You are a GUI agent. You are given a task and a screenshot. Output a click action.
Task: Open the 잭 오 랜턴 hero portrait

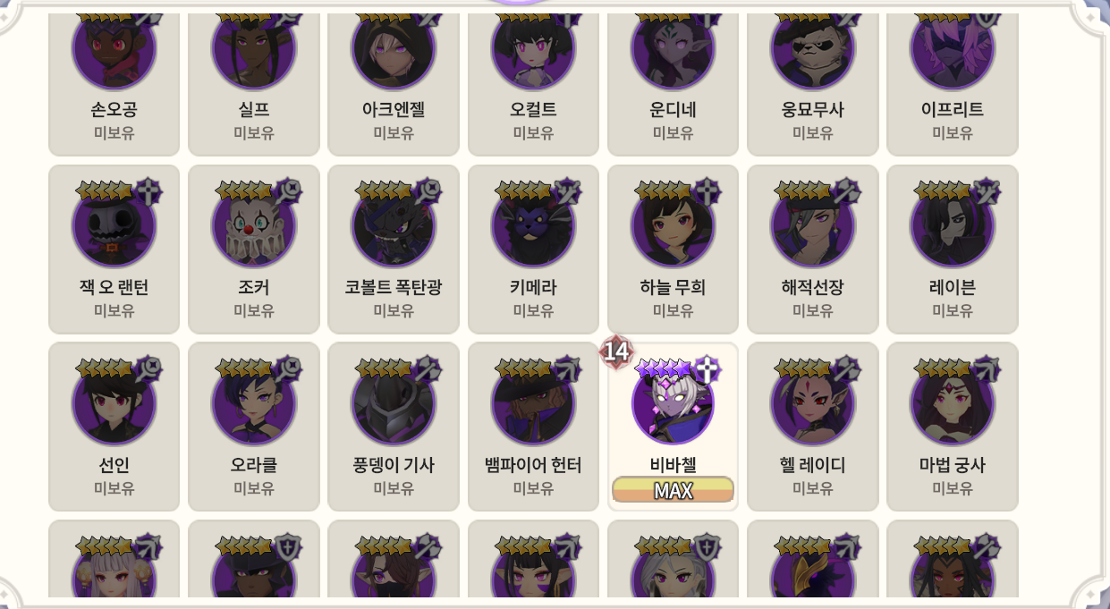(114, 225)
